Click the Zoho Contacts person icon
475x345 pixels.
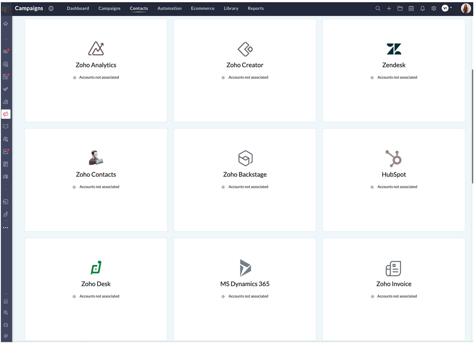click(96, 157)
